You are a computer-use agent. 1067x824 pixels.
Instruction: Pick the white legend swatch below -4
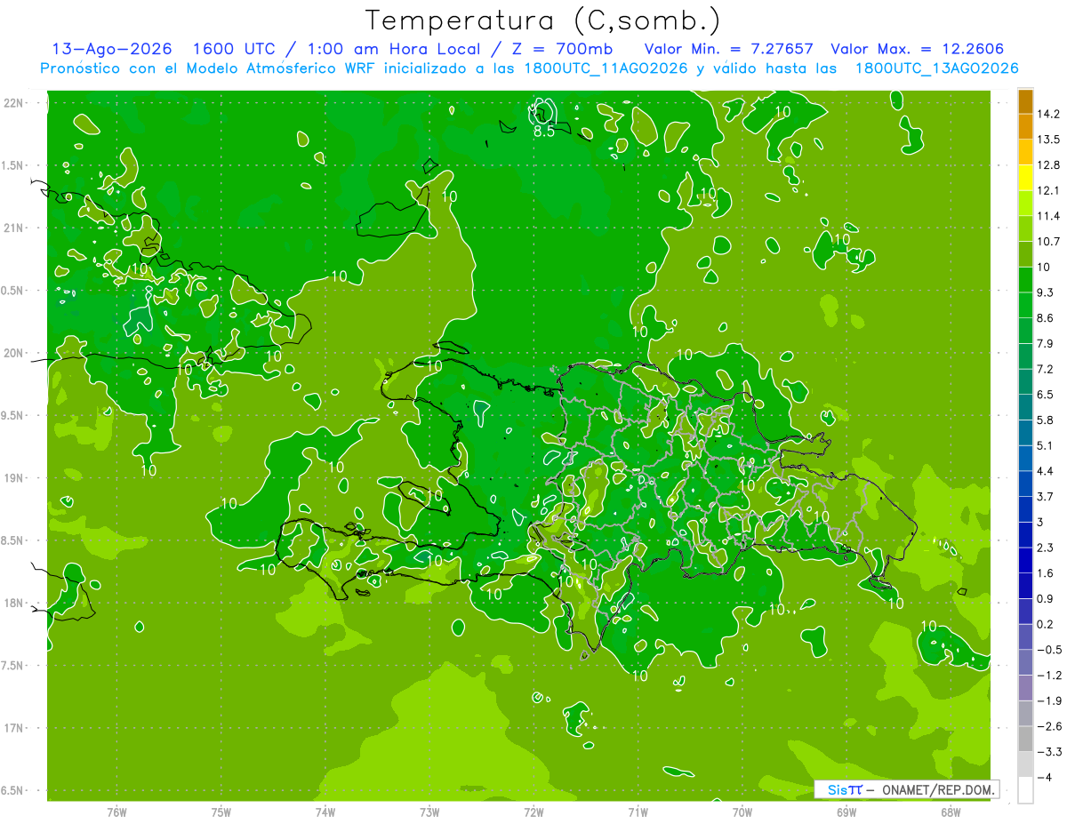1025,789
